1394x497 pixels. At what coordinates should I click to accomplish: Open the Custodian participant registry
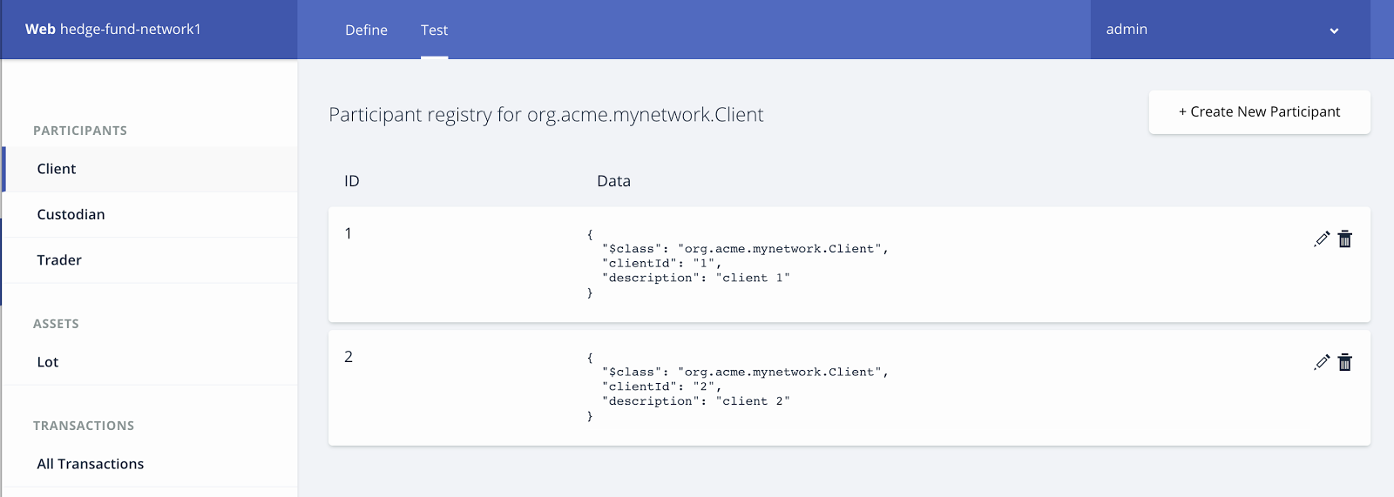pos(71,214)
